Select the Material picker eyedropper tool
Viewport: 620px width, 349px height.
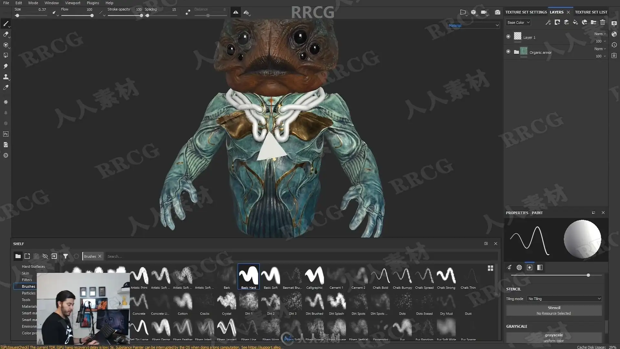[x=6, y=88]
